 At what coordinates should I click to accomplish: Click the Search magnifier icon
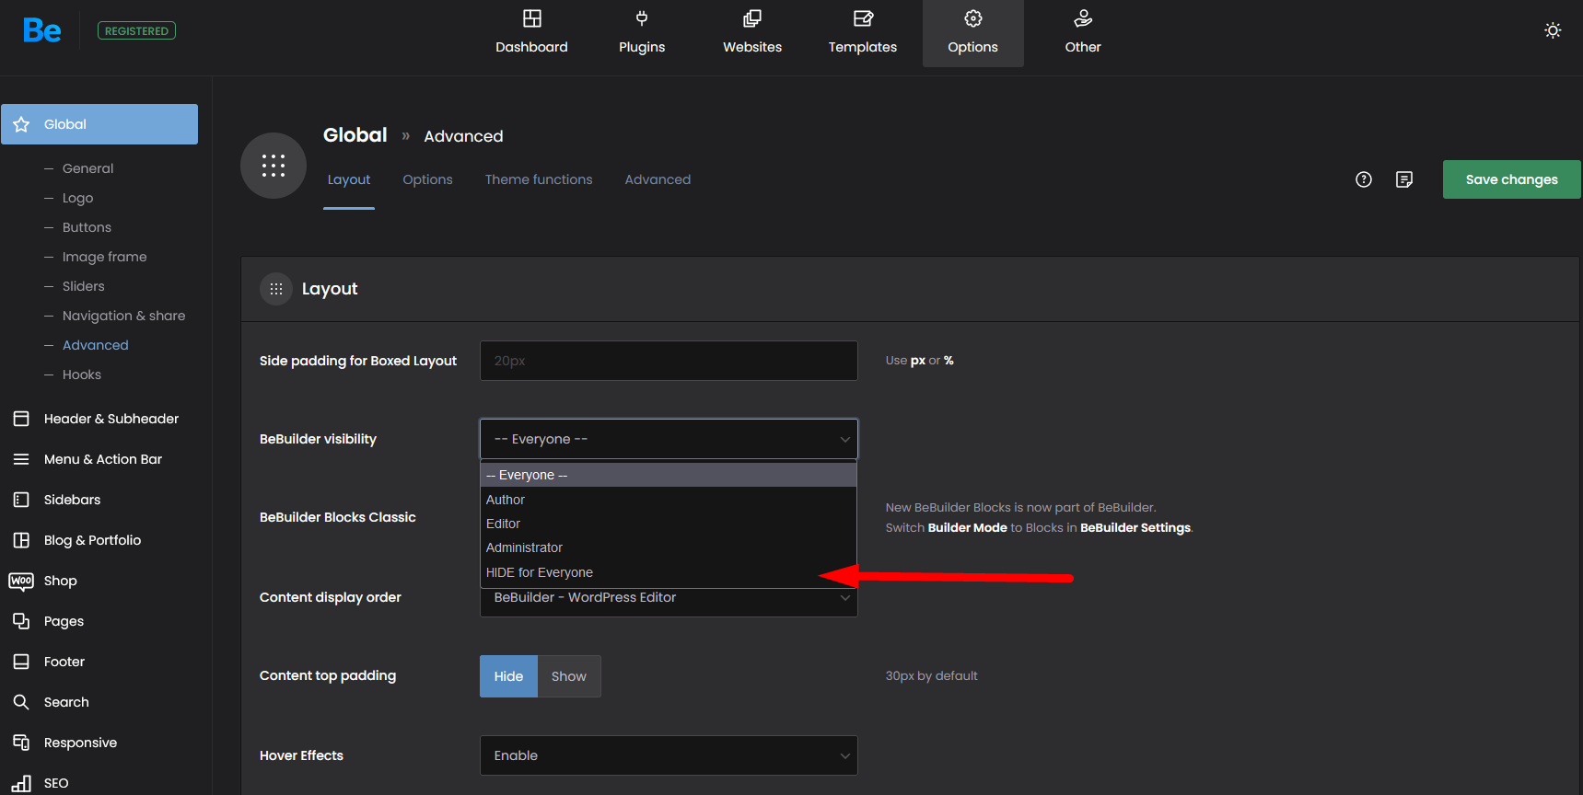pos(21,702)
